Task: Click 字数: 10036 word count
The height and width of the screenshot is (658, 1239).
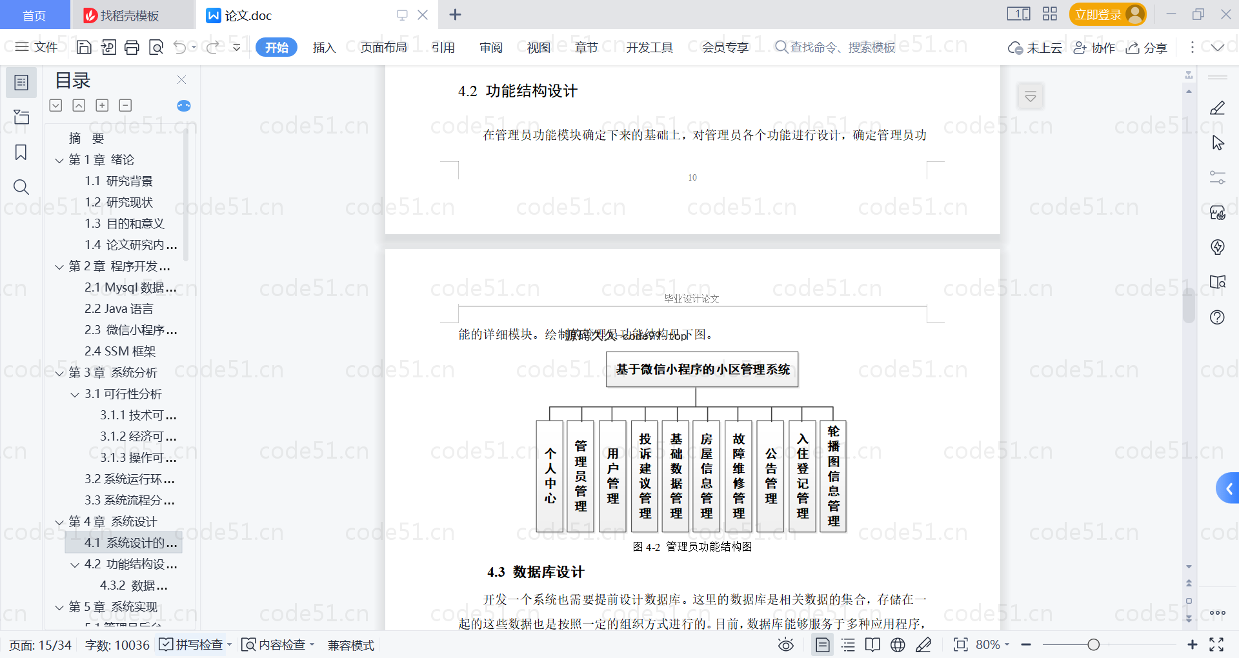Action: coord(117,645)
